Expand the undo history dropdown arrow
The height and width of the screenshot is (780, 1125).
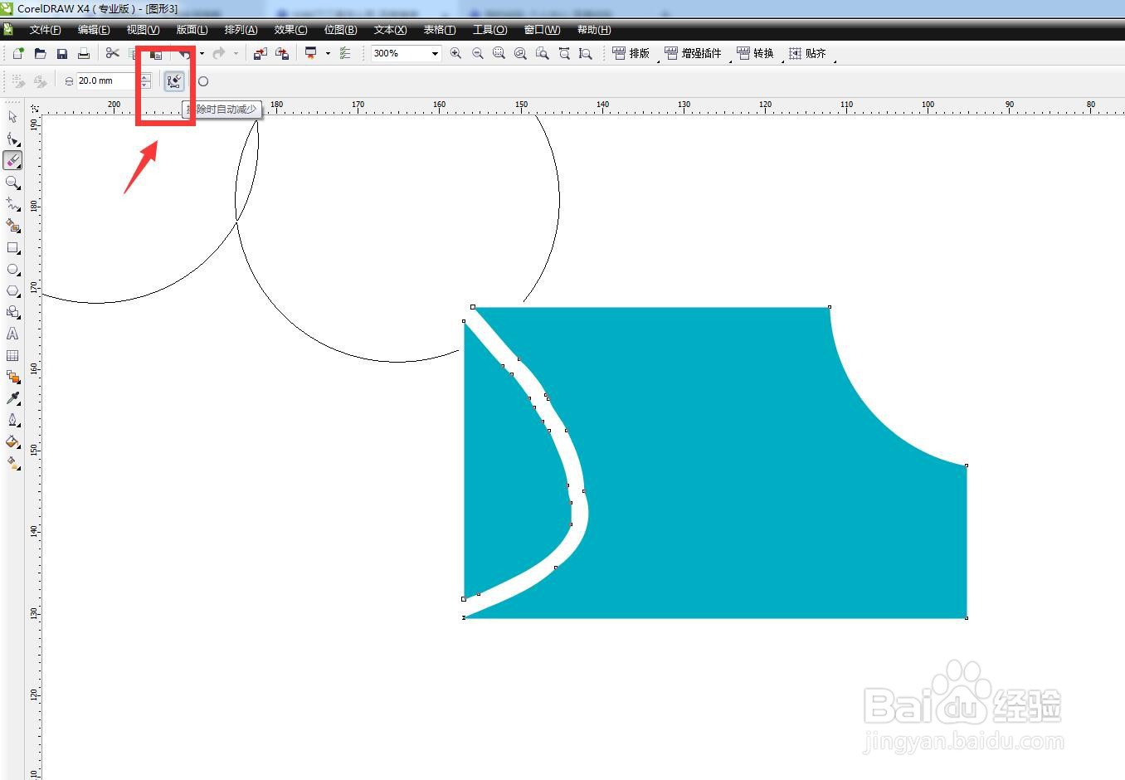coord(202,53)
